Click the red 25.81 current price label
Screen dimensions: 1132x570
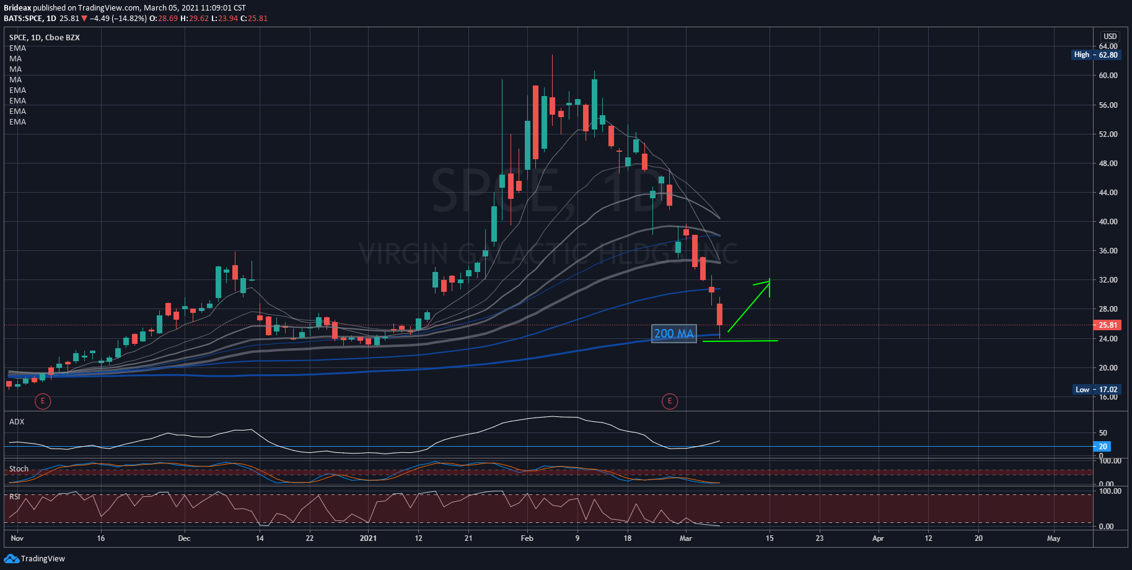[1107, 325]
